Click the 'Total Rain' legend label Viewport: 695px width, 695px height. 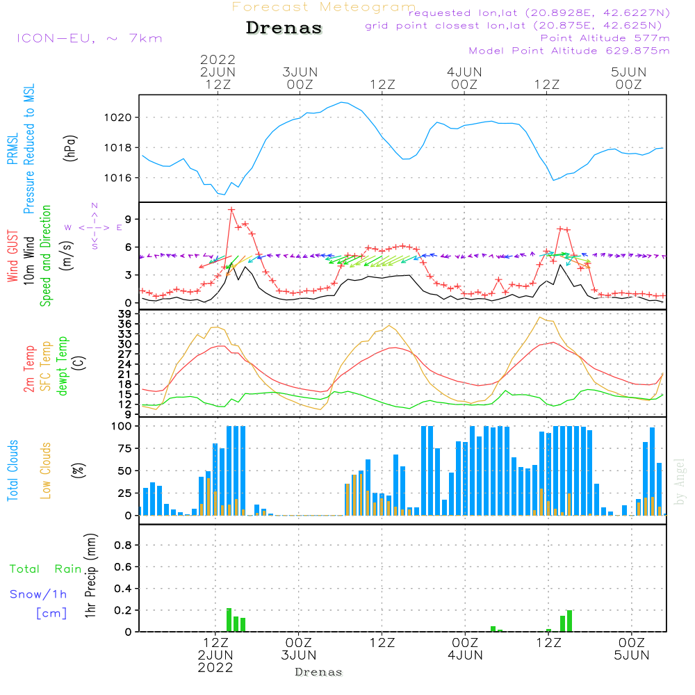(x=46, y=569)
